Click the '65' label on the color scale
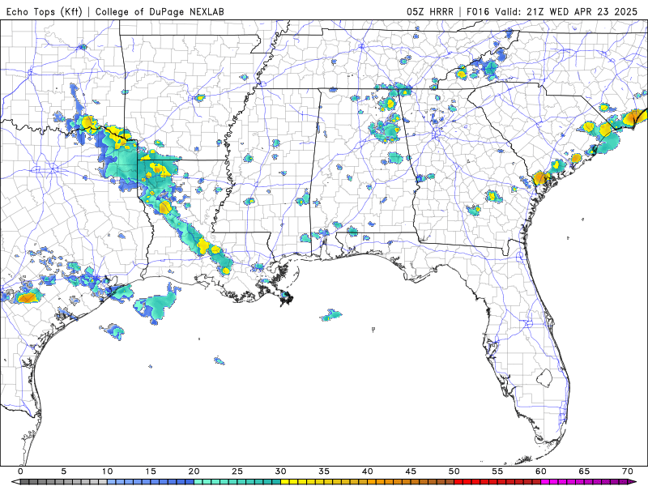Screen dimensions: 648x486 [x=584, y=471]
